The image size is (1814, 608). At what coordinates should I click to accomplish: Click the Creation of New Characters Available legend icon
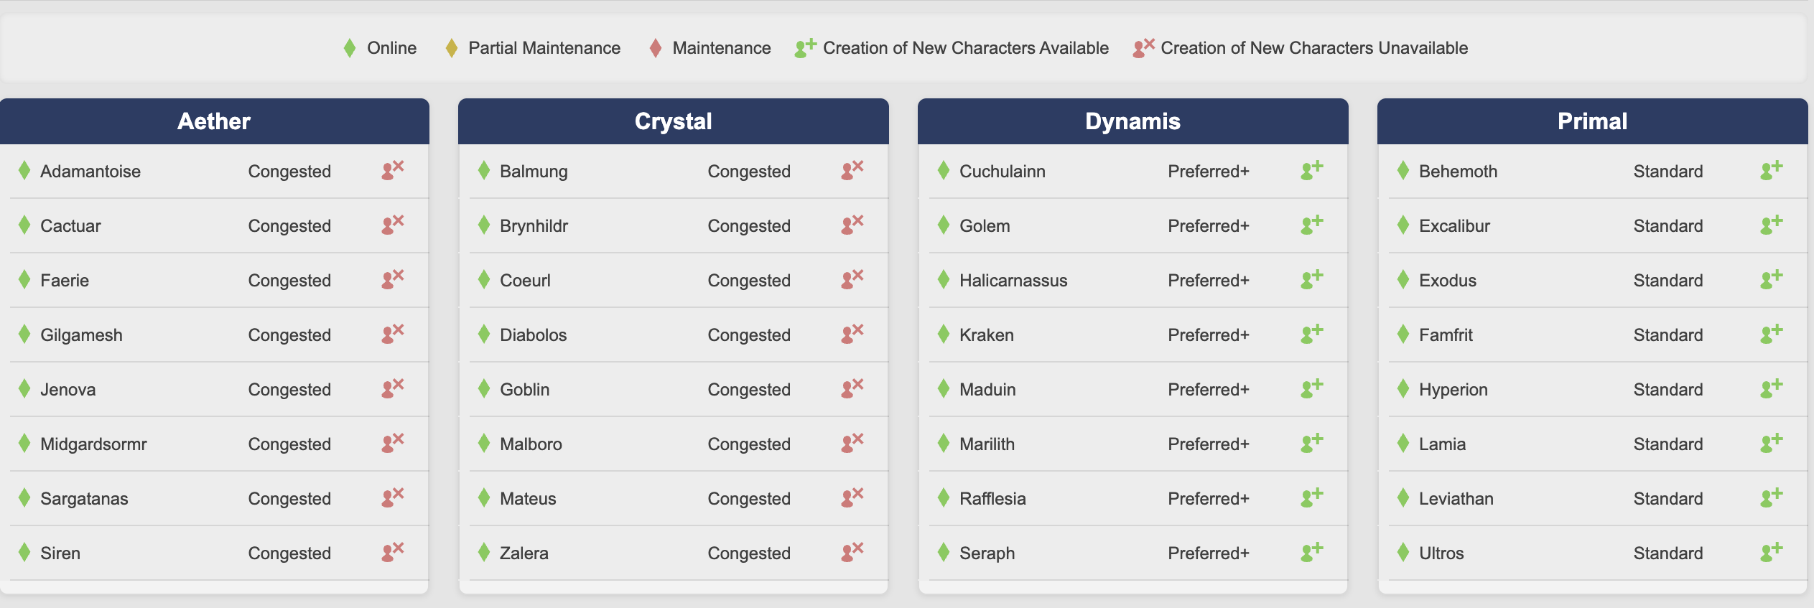[806, 48]
